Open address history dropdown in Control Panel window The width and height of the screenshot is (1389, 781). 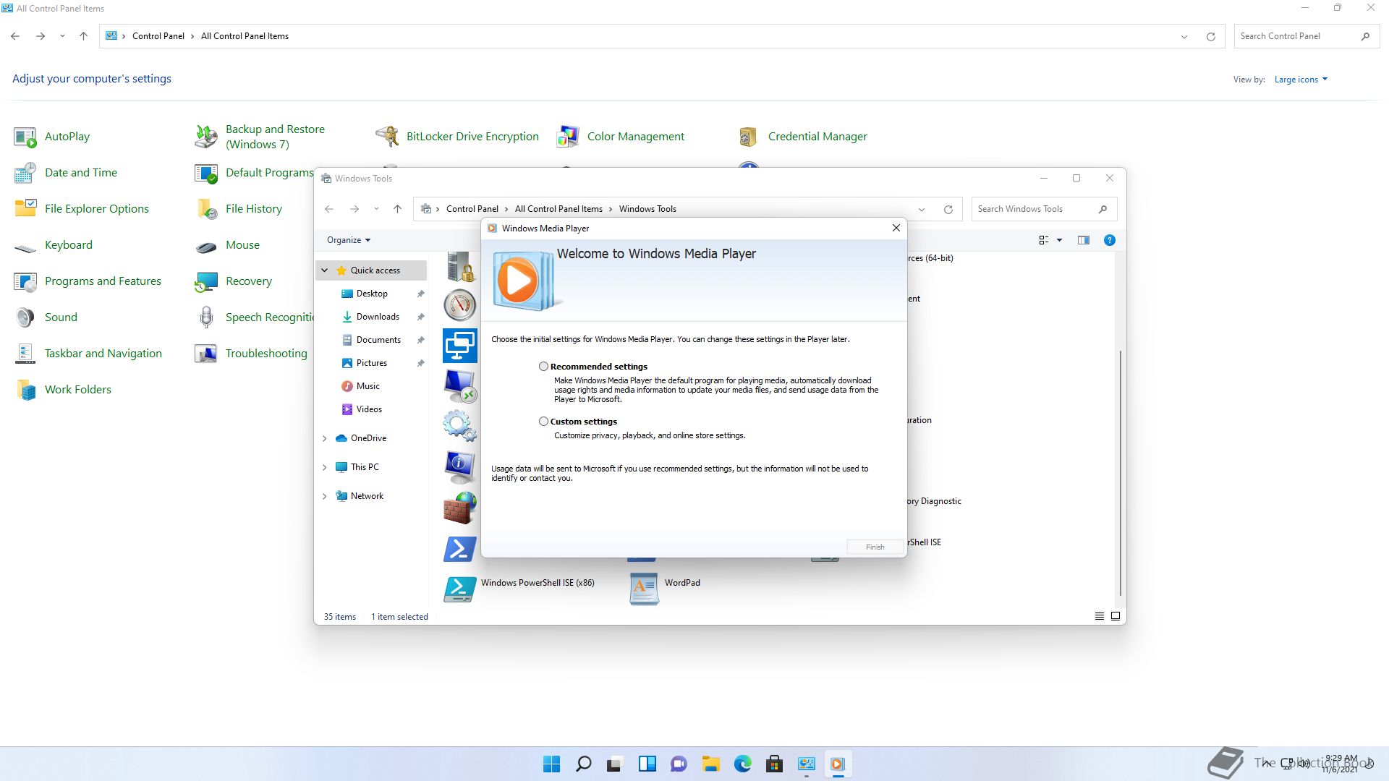pos(1184,36)
